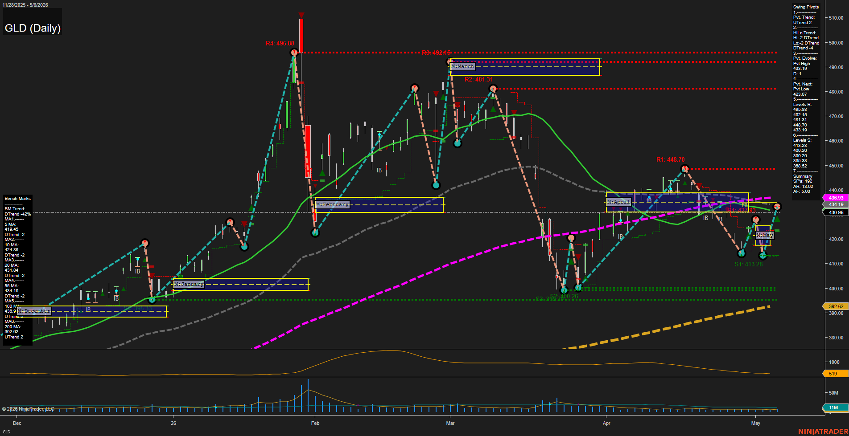Select the M:March monthly range box label
The image size is (849, 436).
tap(462, 66)
